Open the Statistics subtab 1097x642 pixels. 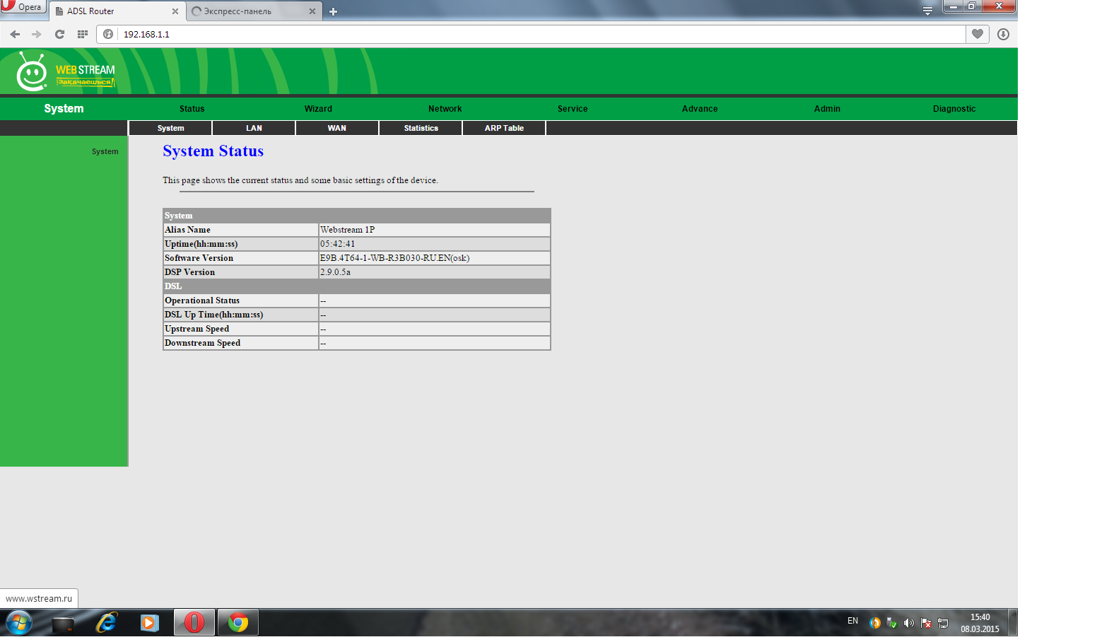coord(421,128)
